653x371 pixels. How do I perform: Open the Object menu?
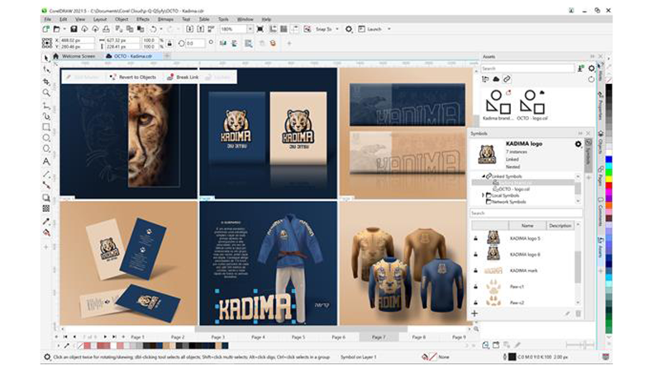click(122, 20)
